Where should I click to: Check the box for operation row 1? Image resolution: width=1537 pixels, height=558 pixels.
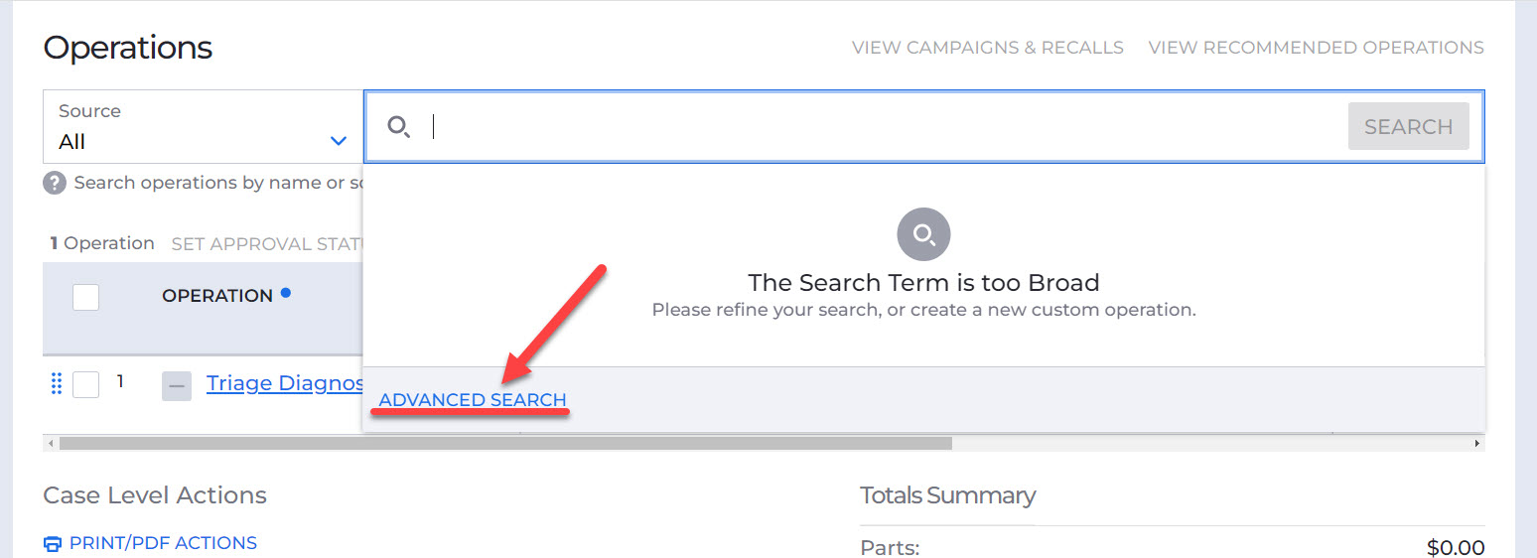pyautogui.click(x=86, y=384)
